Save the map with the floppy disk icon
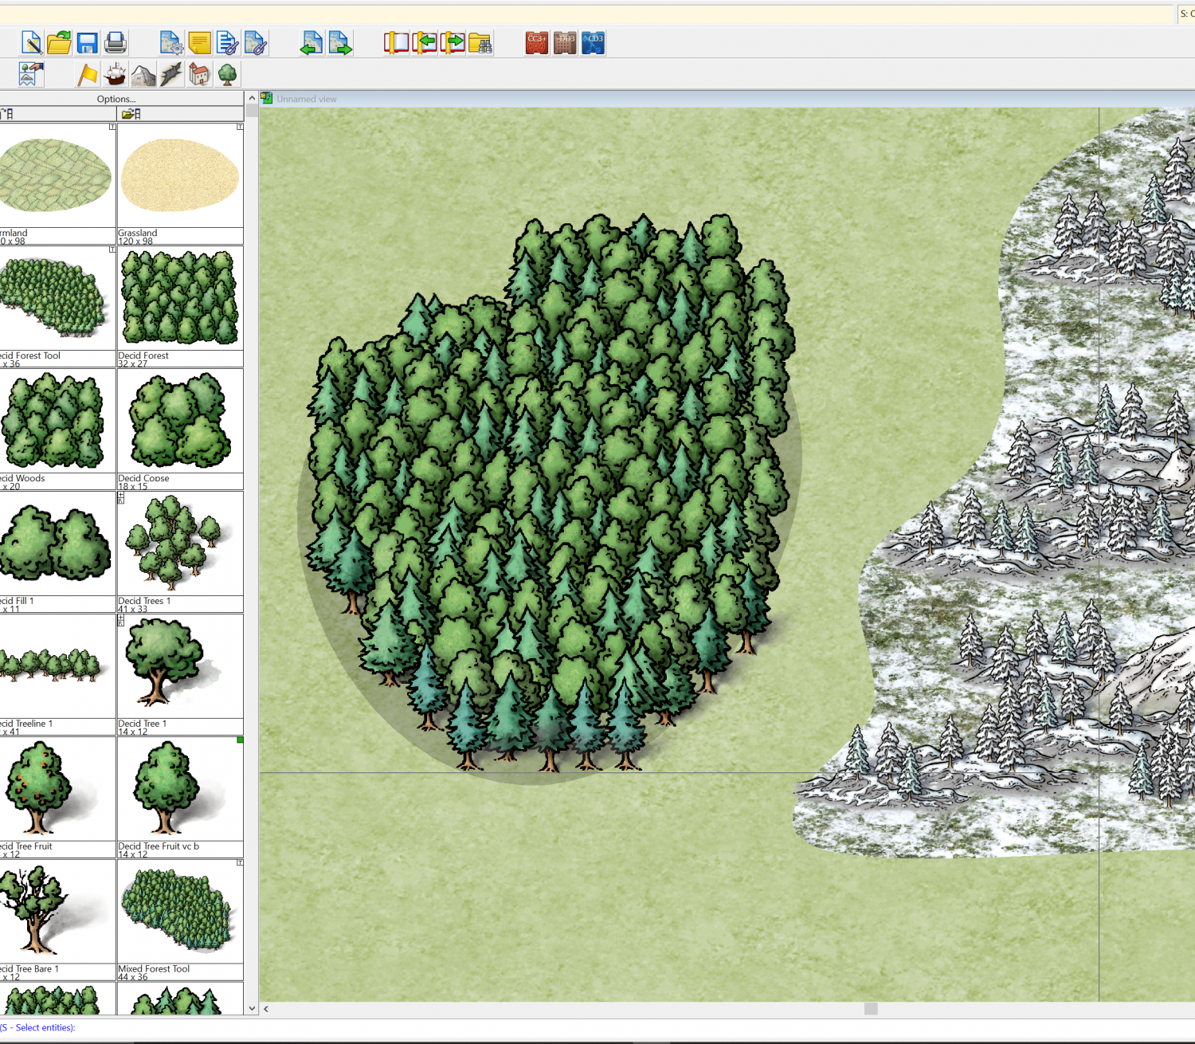1195x1044 pixels. pos(87,43)
